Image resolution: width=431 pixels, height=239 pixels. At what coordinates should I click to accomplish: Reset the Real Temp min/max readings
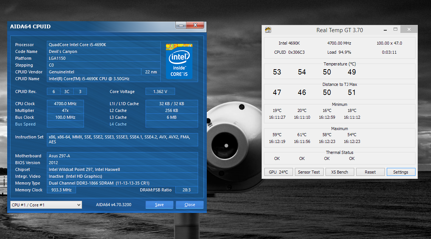click(x=370, y=172)
